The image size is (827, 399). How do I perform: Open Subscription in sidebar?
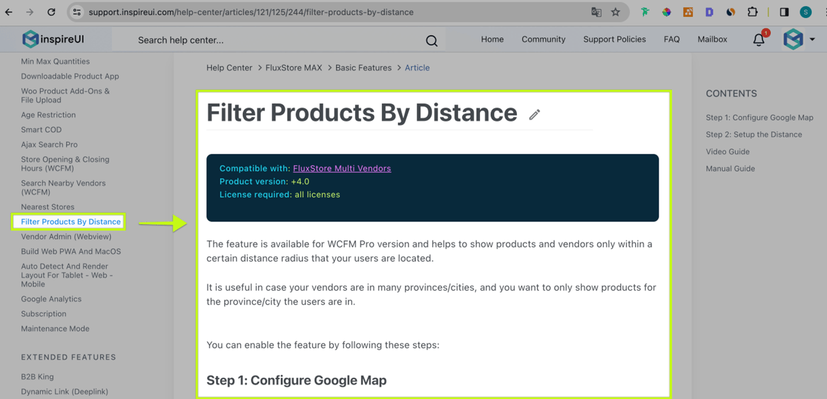point(44,314)
